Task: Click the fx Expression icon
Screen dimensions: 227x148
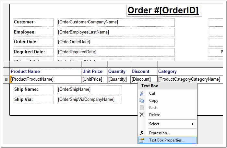Action: pos(142,133)
